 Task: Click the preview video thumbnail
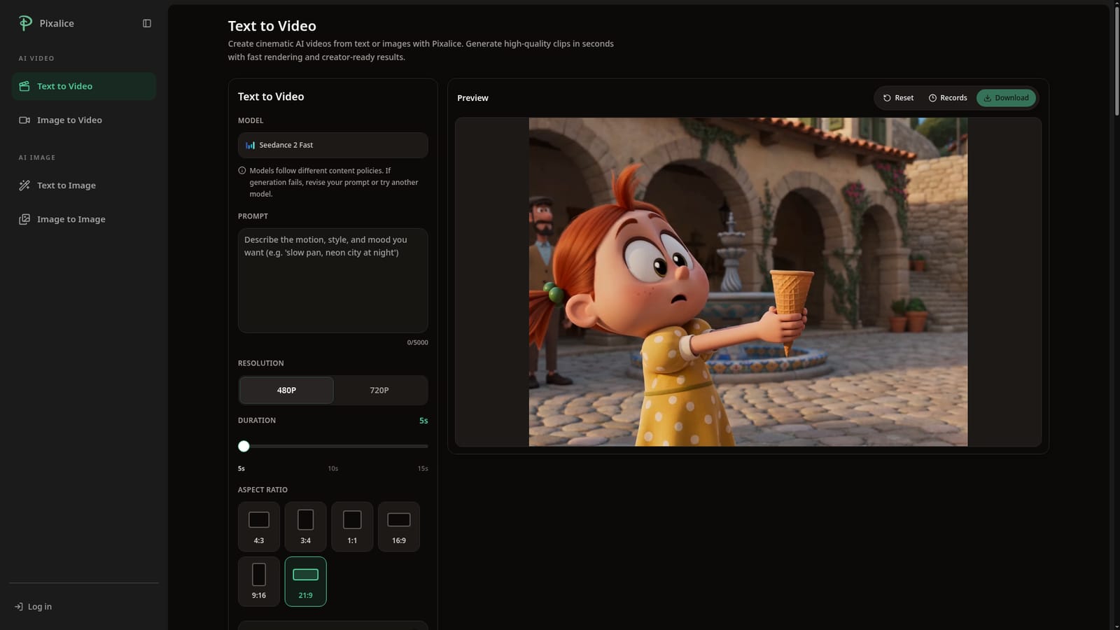click(748, 281)
